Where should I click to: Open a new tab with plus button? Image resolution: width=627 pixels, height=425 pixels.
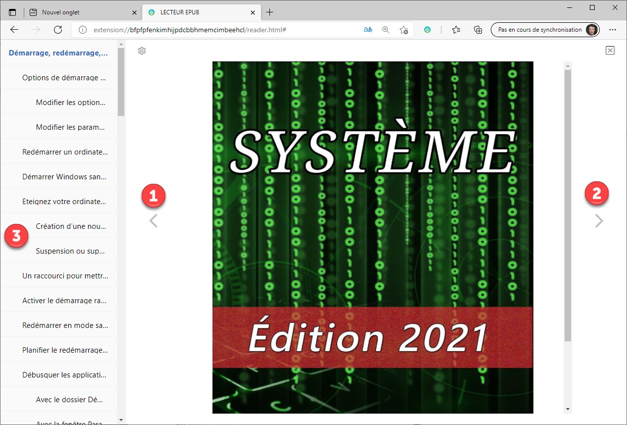click(269, 12)
